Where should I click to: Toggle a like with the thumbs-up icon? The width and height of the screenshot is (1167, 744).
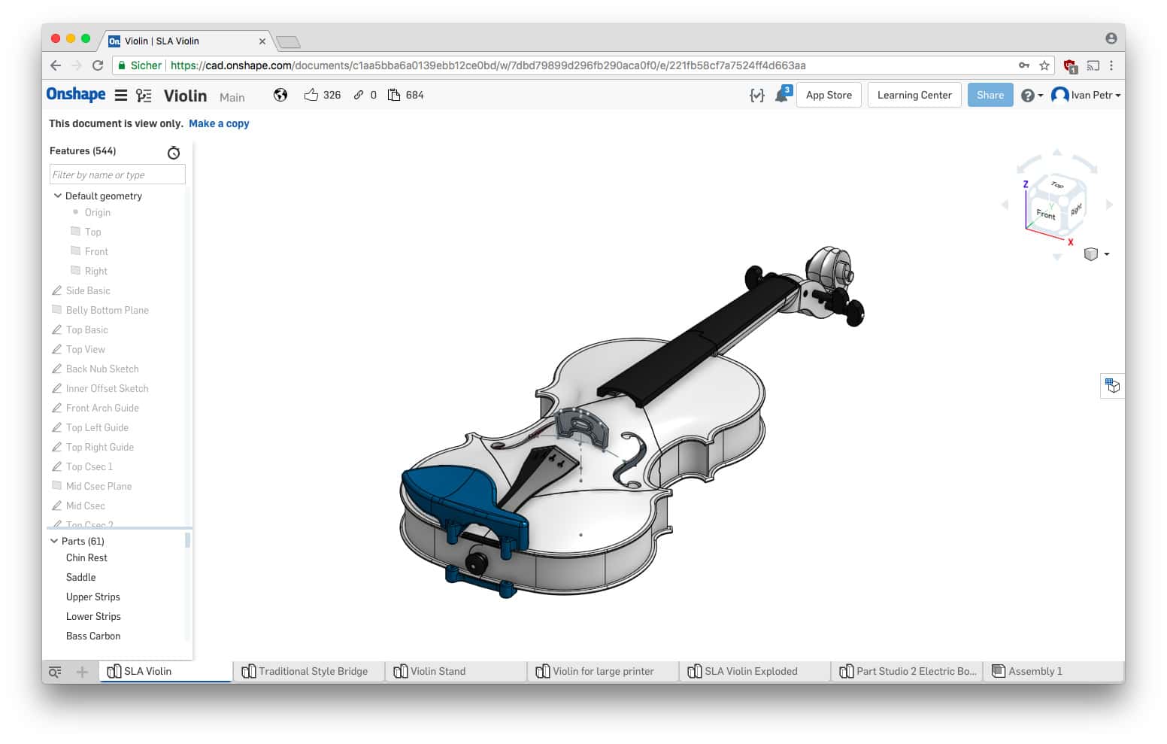(x=311, y=95)
